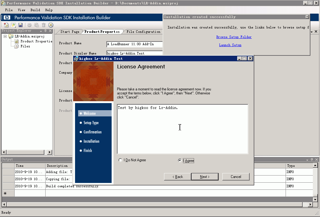Close the Project Explorer panel
The image size is (320, 217).
[50, 31]
